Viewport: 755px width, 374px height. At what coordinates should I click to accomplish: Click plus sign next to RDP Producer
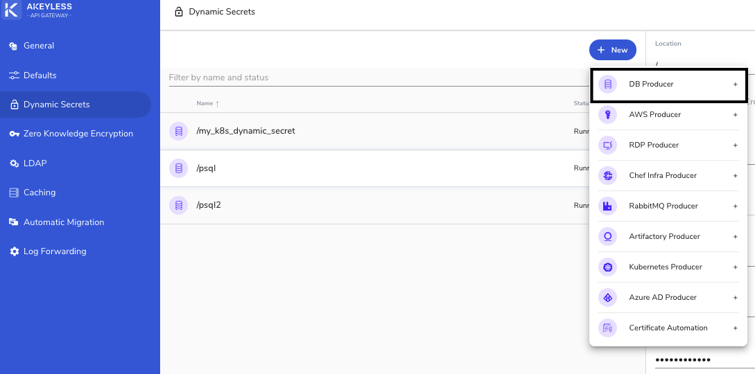(736, 145)
